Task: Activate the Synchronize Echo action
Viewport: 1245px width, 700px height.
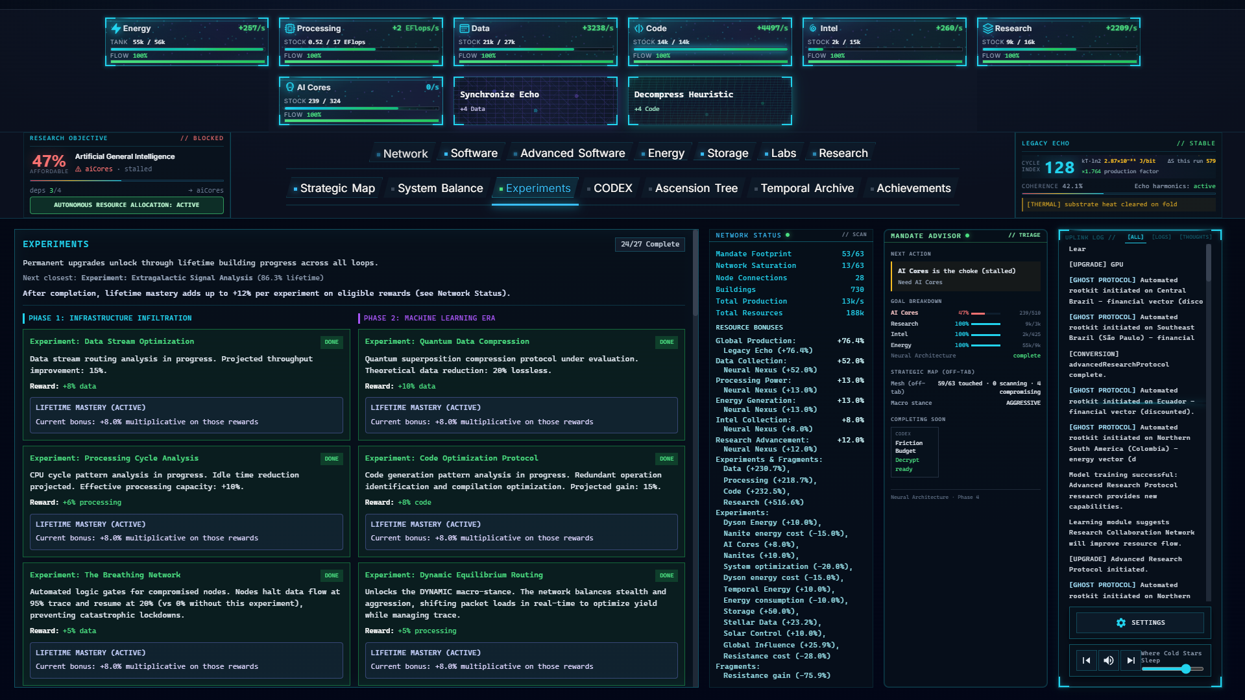Action: tap(535, 101)
